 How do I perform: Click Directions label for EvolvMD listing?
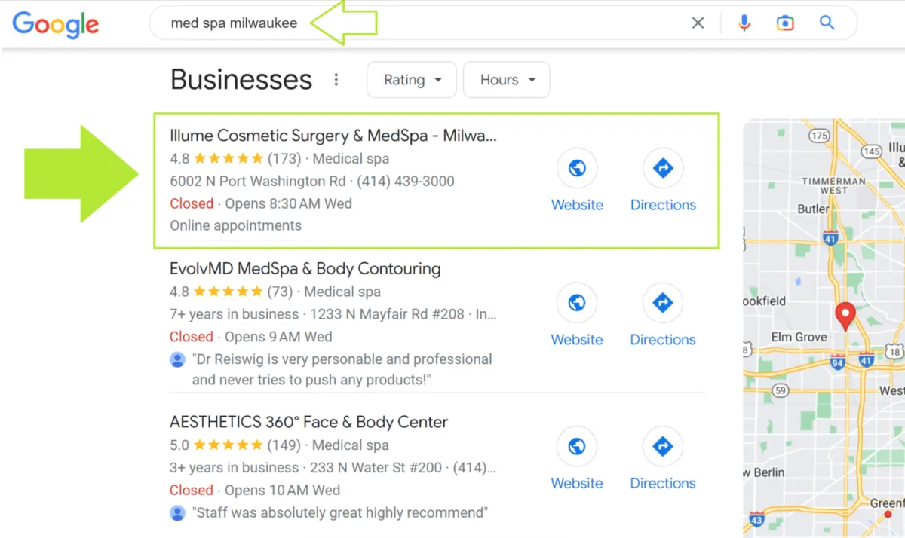(663, 340)
